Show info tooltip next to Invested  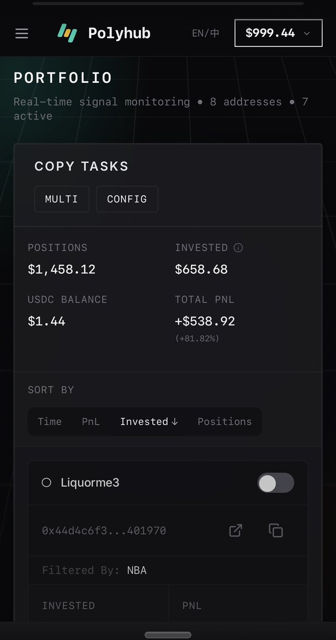[x=238, y=248]
